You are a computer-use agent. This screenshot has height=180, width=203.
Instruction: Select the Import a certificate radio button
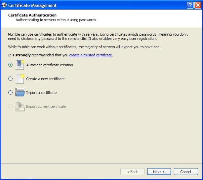pyautogui.click(x=10, y=92)
